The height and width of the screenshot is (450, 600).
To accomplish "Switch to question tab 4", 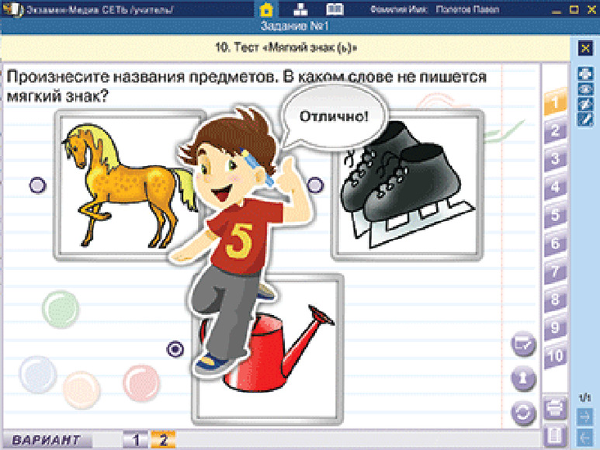I will (555, 187).
